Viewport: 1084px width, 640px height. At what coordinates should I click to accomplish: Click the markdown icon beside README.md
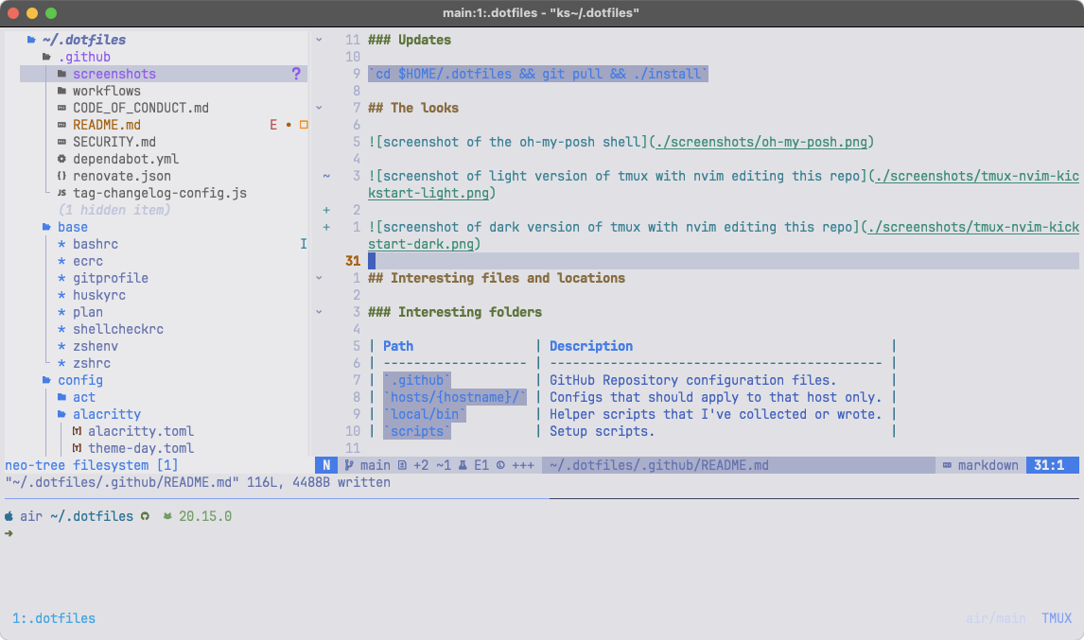coord(61,125)
